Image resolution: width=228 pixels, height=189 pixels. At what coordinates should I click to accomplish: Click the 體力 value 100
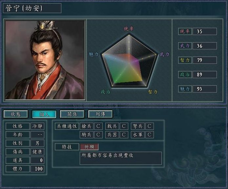(x=37, y=169)
